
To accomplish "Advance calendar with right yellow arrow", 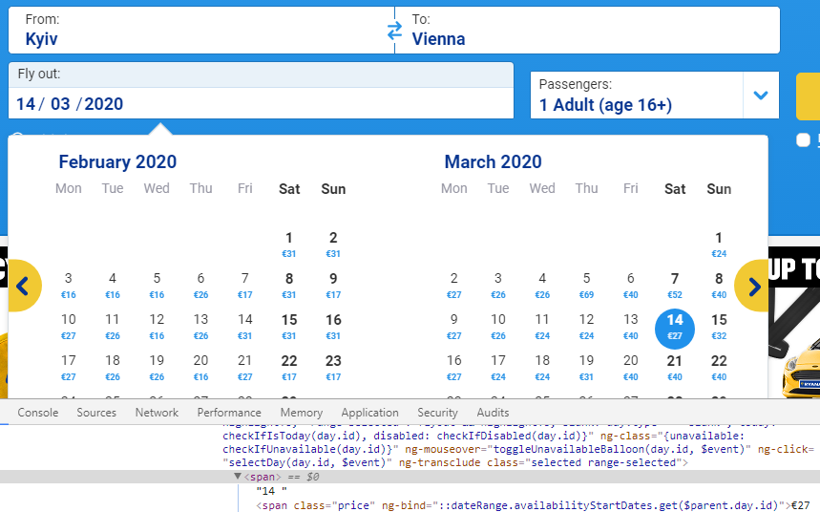I will coord(753,285).
